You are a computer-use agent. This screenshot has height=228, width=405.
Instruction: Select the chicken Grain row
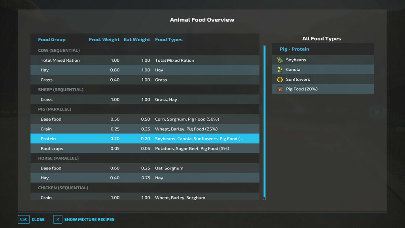145,197
